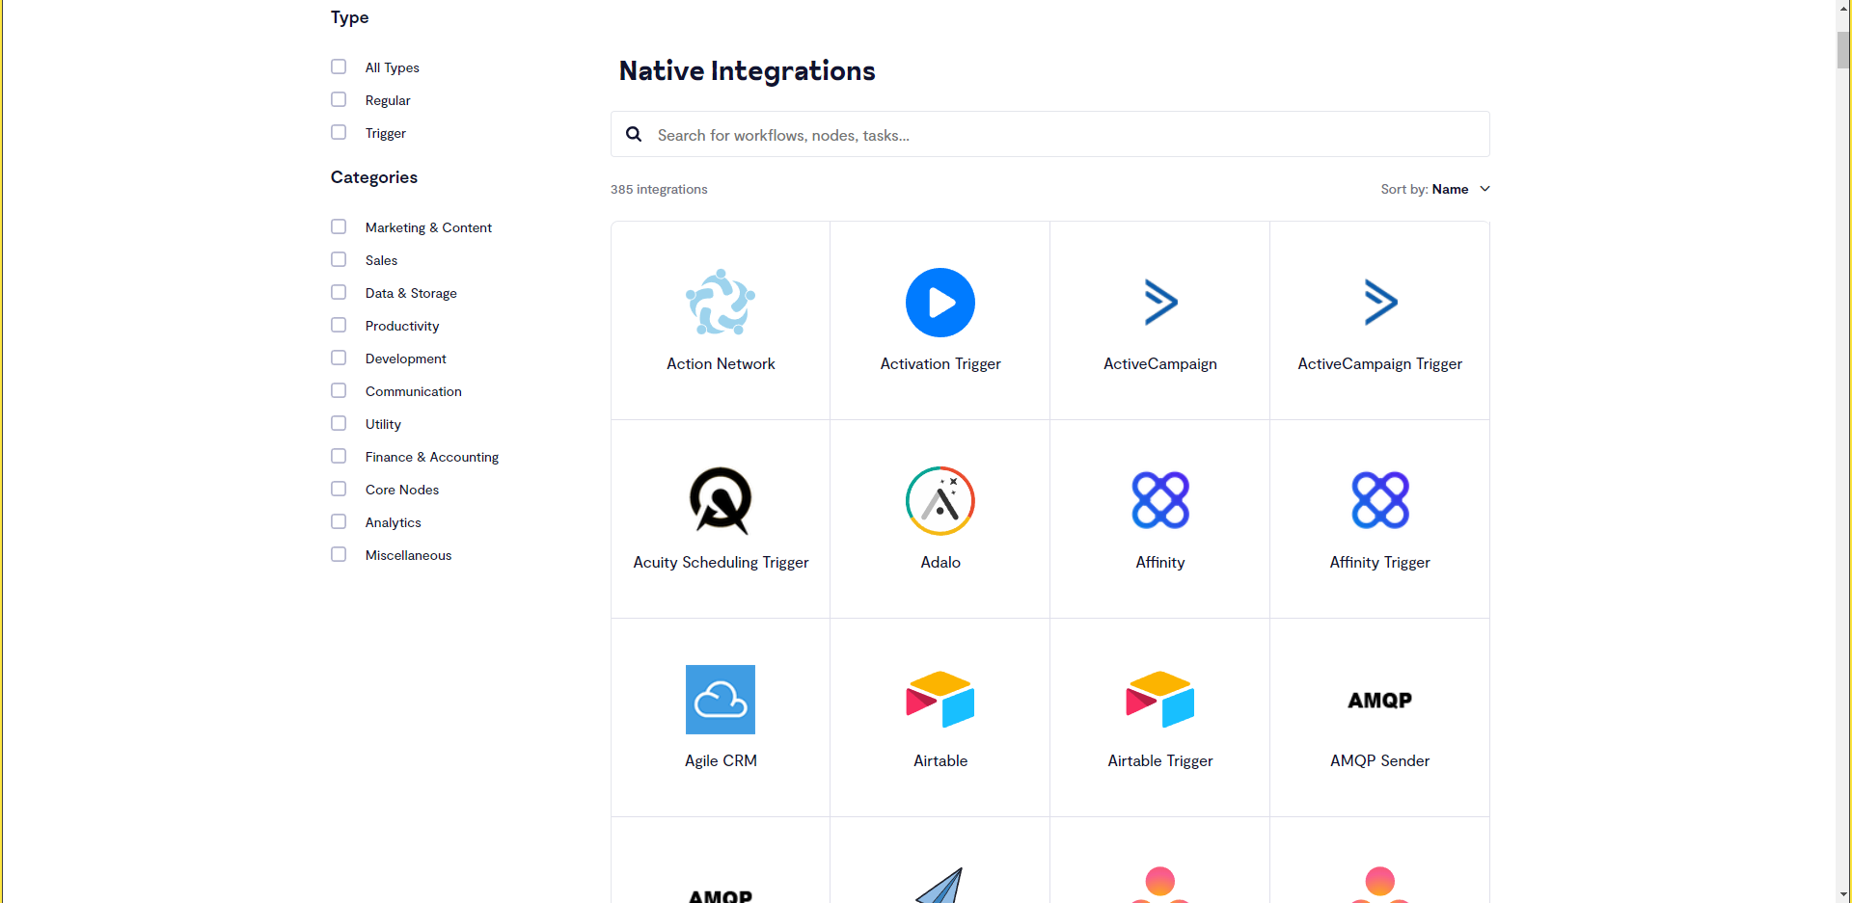The height and width of the screenshot is (903, 1852).
Task: Select the Development category checkbox
Action: tap(339, 358)
